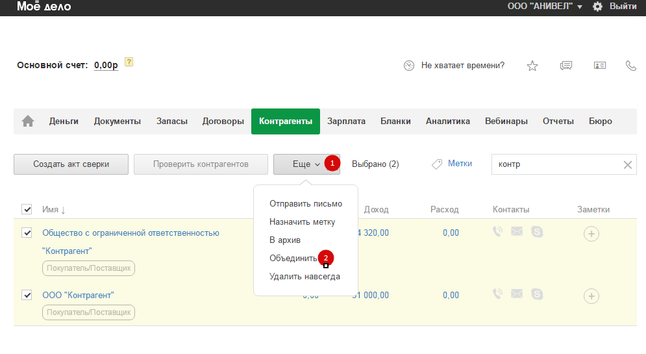The image size is (646, 354).
Task: Toggle the select-all checkbox in table header
Action: (x=27, y=209)
